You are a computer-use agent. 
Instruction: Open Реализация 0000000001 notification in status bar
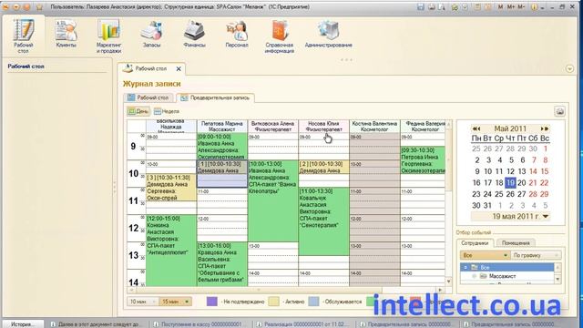[x=304, y=324]
